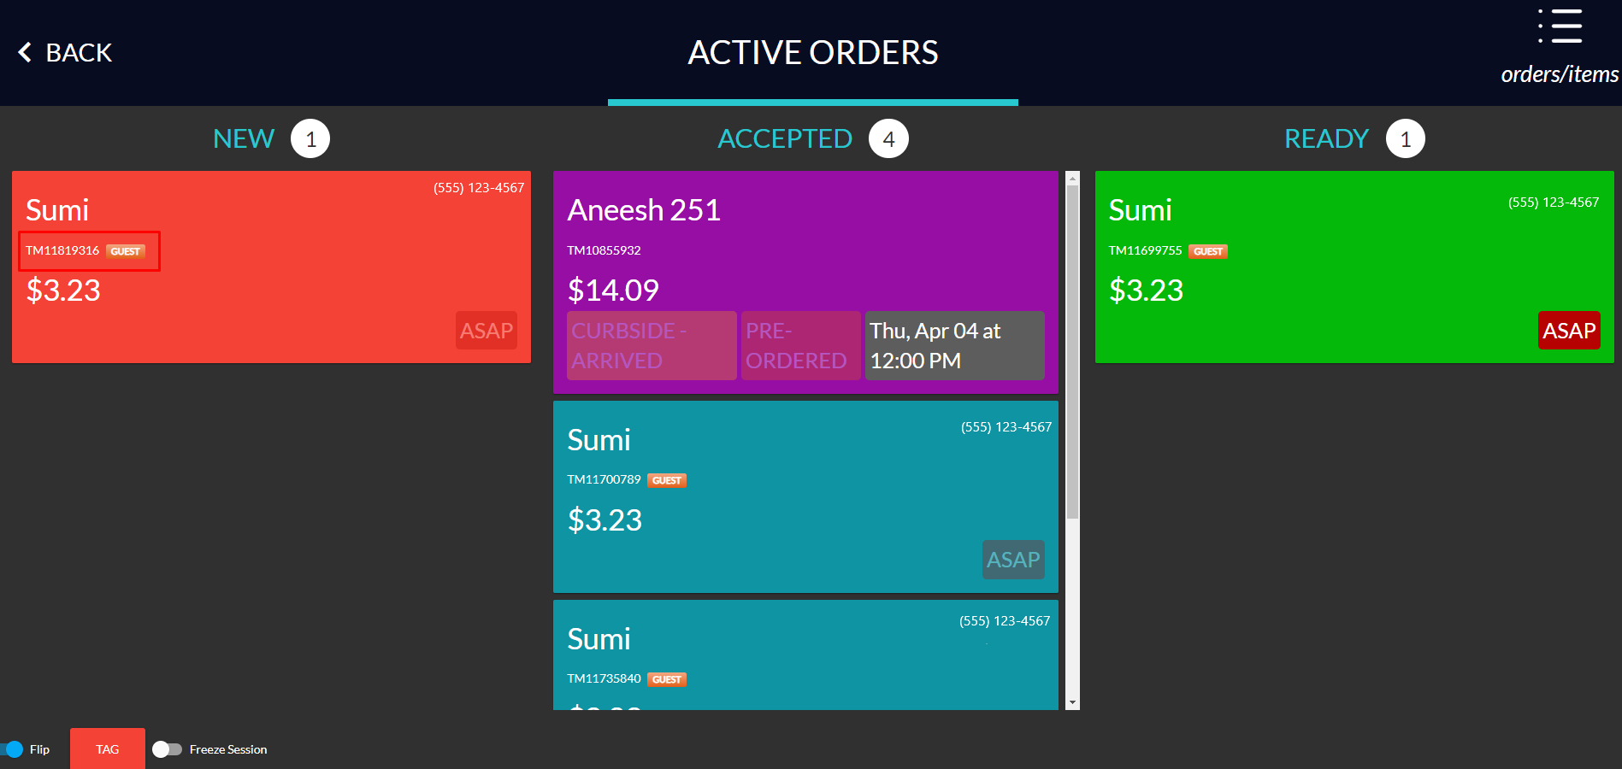Click GUEST badge on order TM11699755
1622x769 pixels.
click(1208, 251)
